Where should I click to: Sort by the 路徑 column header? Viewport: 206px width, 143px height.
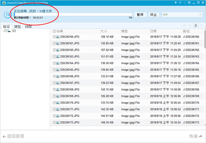tap(186, 31)
